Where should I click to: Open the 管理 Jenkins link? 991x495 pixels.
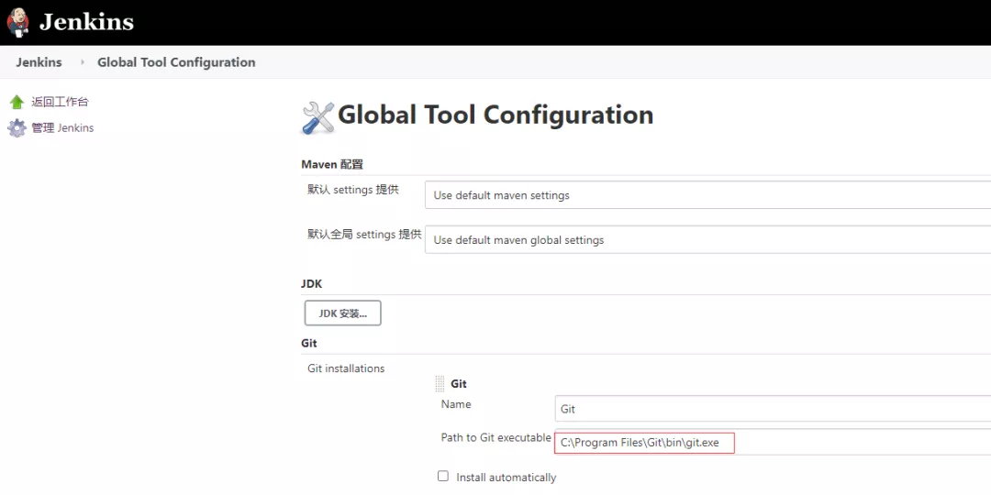(62, 127)
